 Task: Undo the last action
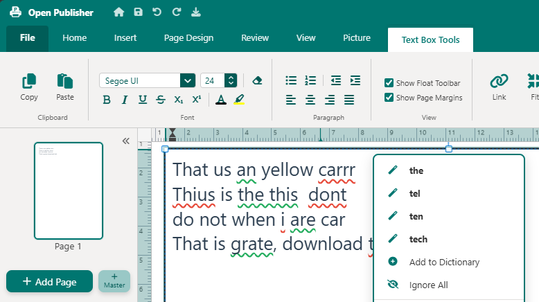(157, 12)
